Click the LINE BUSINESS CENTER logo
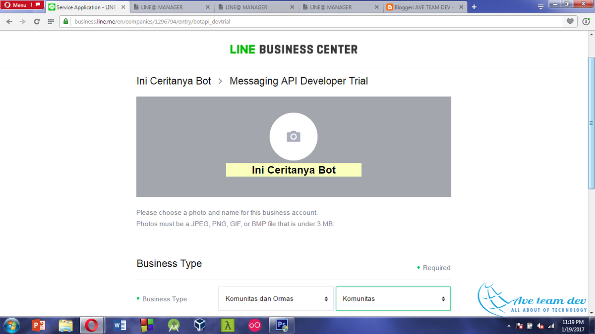The width and height of the screenshot is (595, 334). tap(294, 49)
